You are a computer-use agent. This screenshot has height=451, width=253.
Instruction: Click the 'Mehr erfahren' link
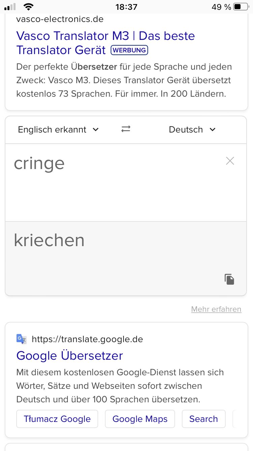[x=216, y=309]
